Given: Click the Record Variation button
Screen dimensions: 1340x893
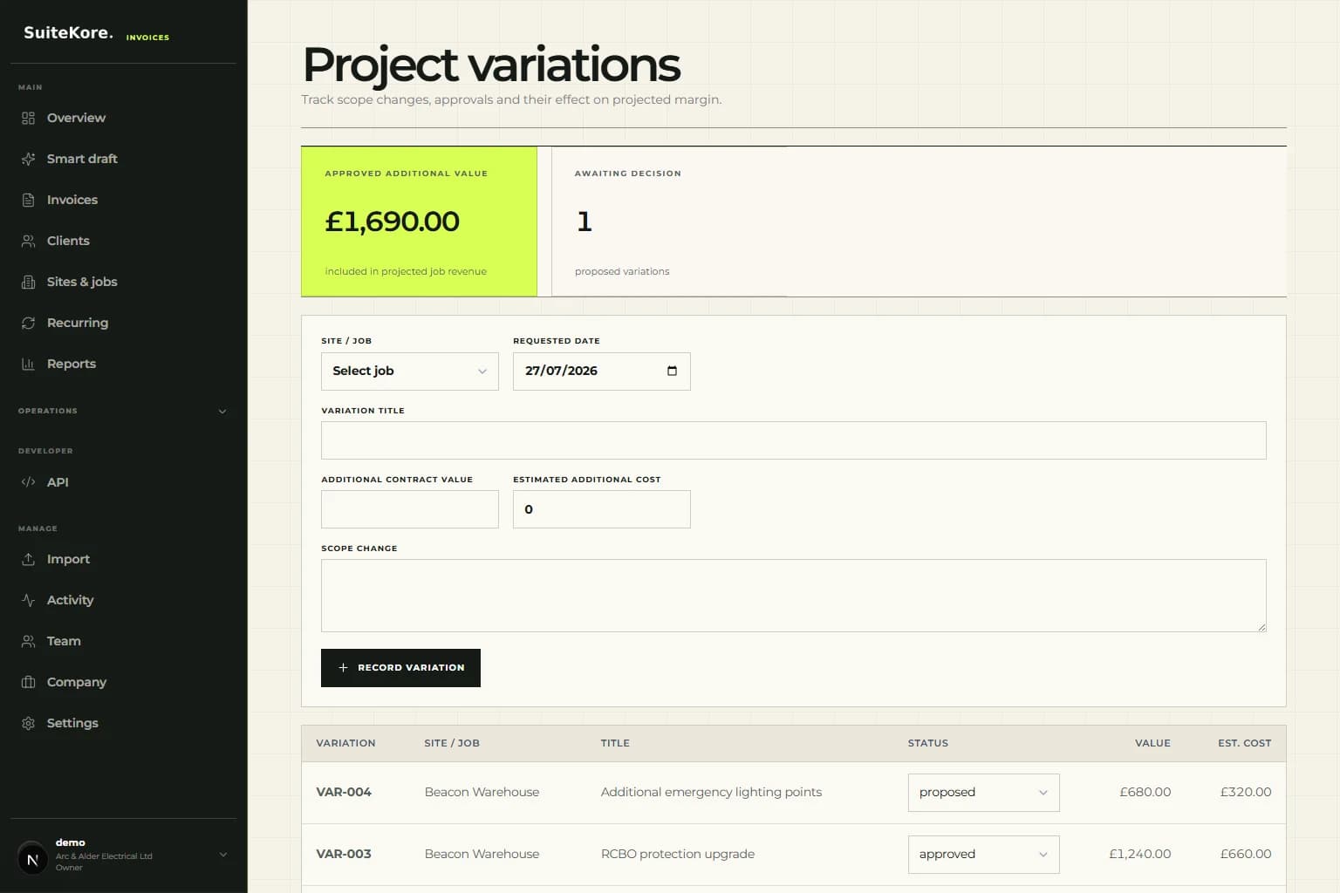Looking at the screenshot, I should (400, 667).
